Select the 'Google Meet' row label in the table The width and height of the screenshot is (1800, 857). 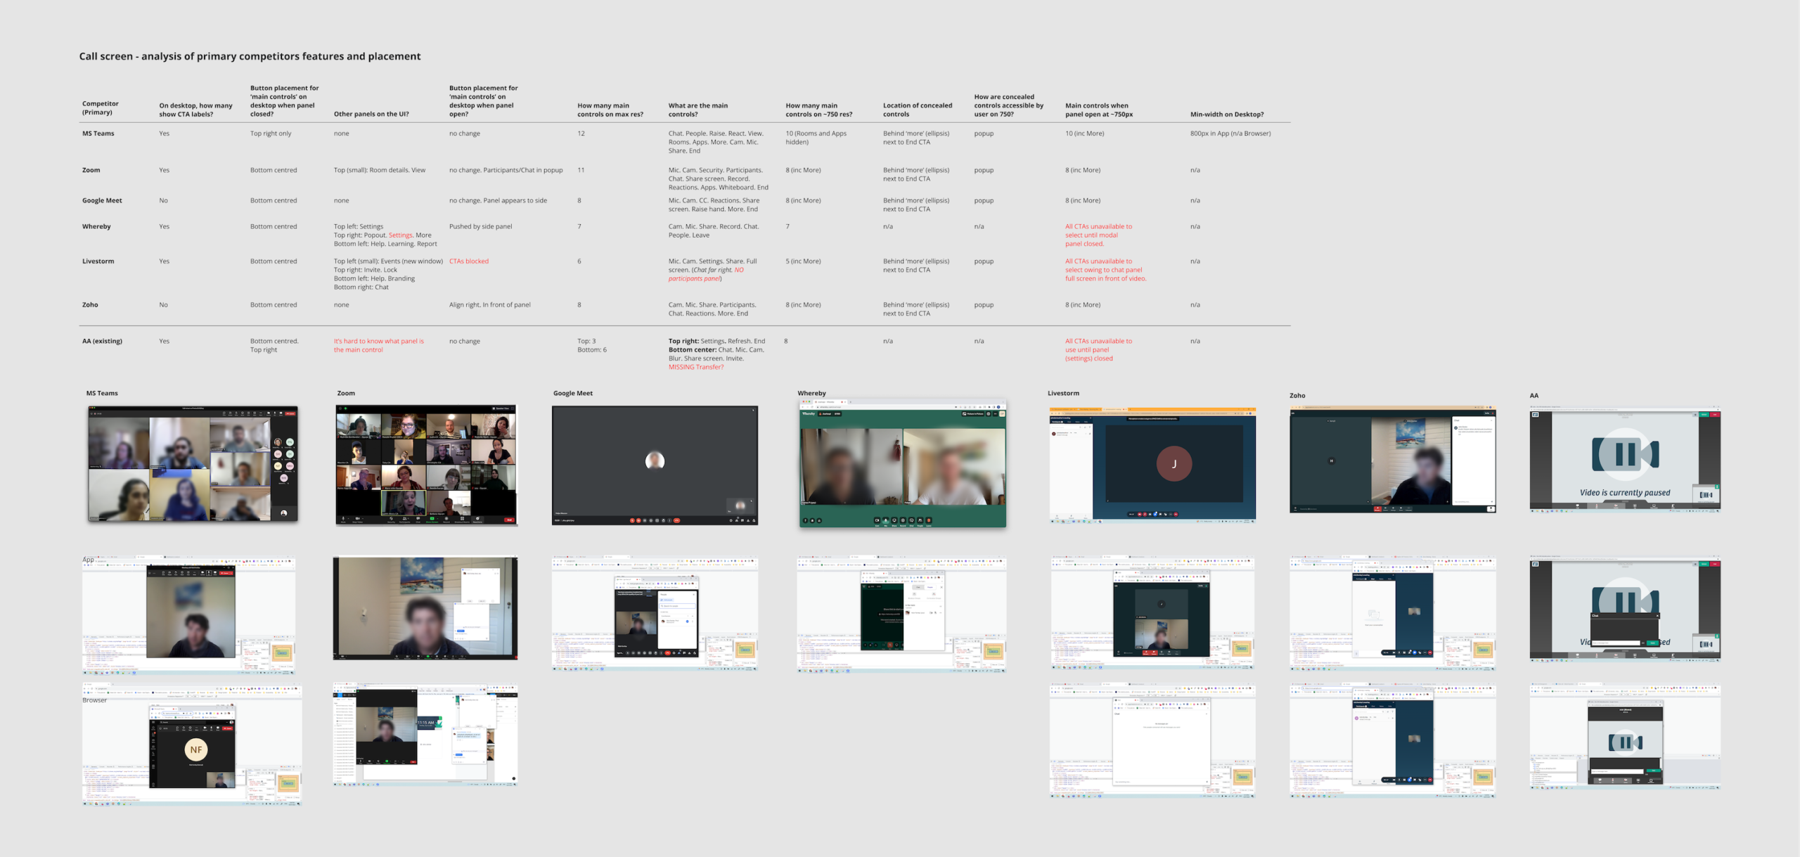pyautogui.click(x=102, y=200)
